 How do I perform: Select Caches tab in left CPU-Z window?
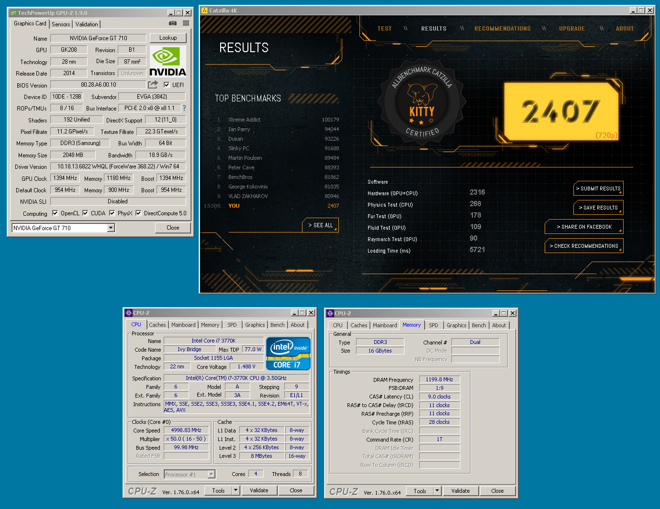(x=157, y=325)
